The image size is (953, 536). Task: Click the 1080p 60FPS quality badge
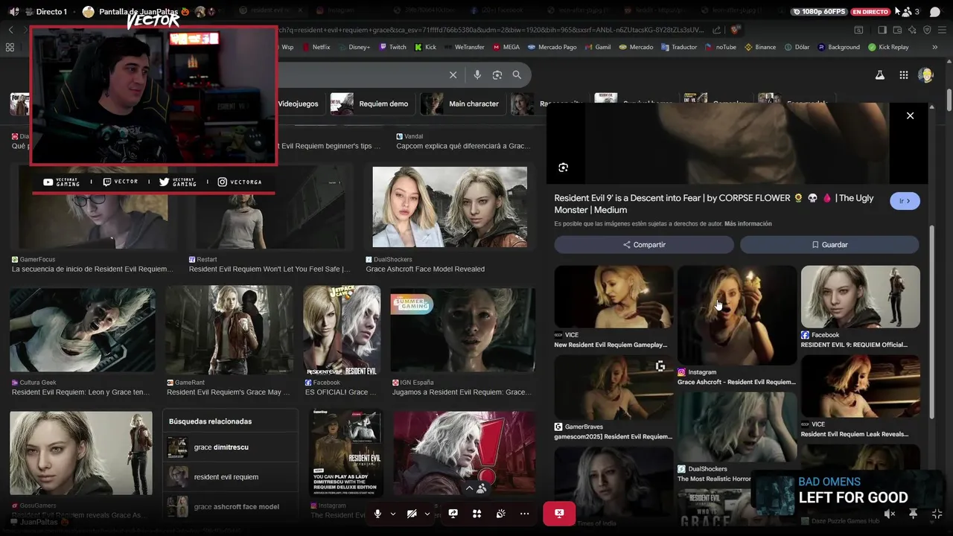pyautogui.click(x=819, y=12)
